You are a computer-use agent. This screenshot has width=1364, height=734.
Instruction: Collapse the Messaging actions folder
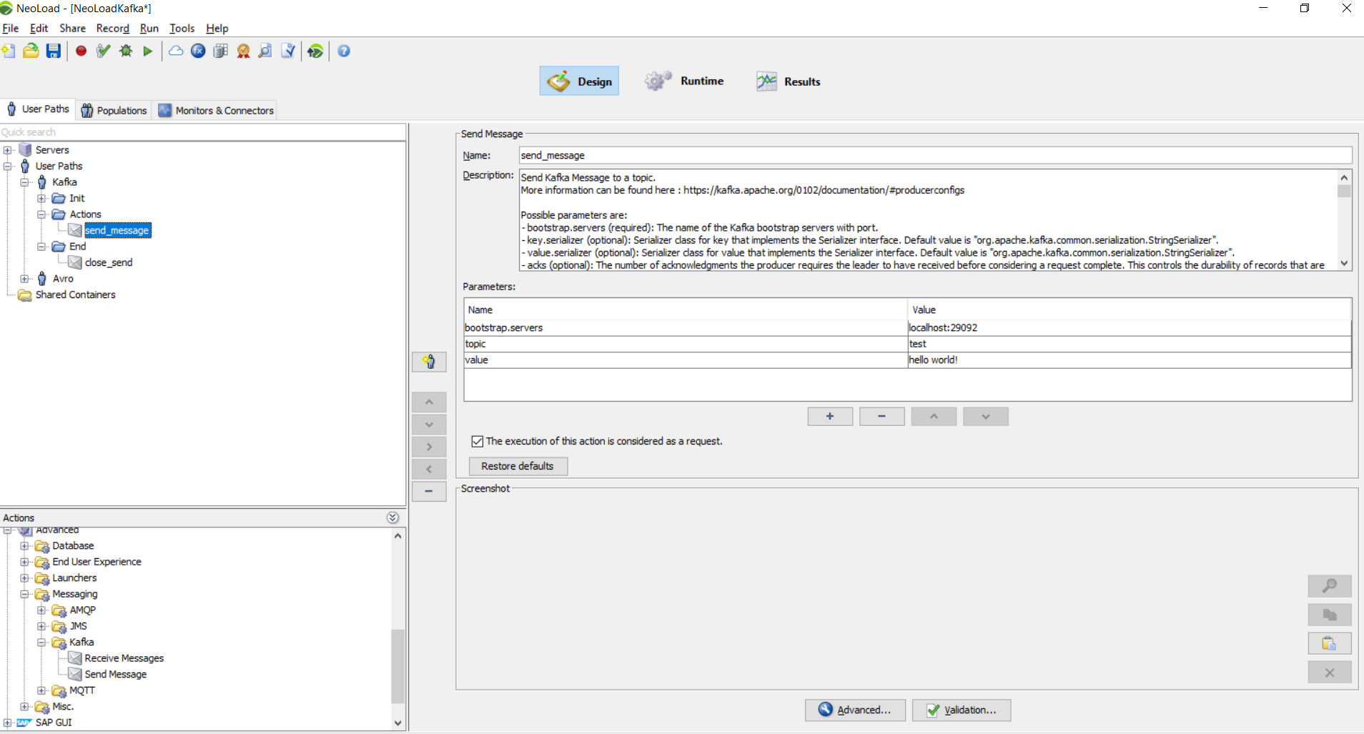pos(25,594)
